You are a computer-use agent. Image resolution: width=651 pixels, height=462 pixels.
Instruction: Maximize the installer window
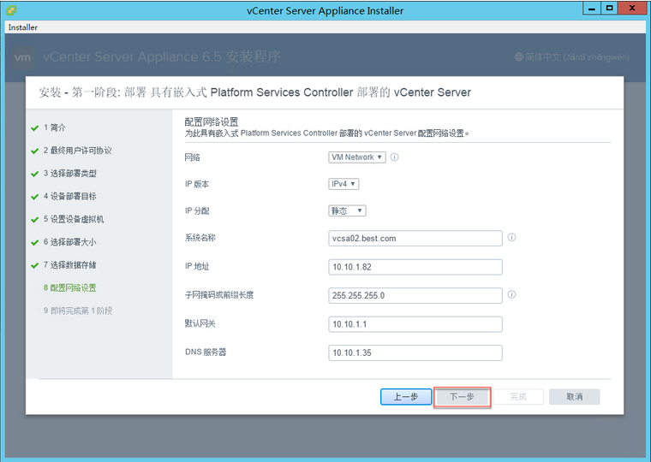pyautogui.click(x=609, y=9)
